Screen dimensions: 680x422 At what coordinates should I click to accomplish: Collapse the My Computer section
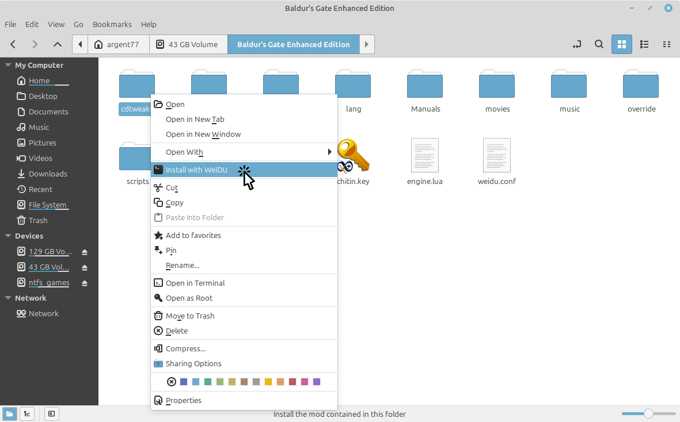point(8,65)
